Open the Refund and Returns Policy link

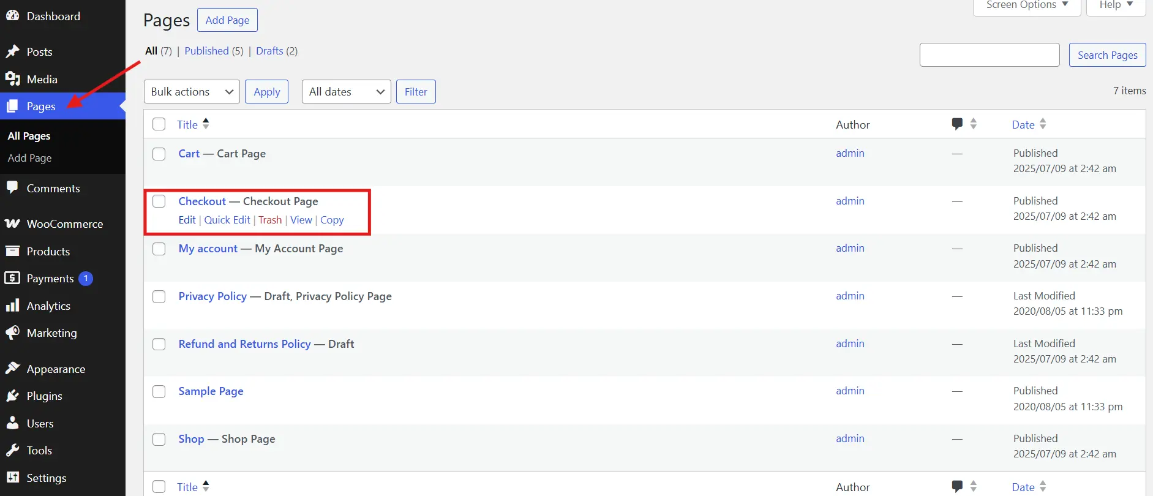(x=245, y=344)
